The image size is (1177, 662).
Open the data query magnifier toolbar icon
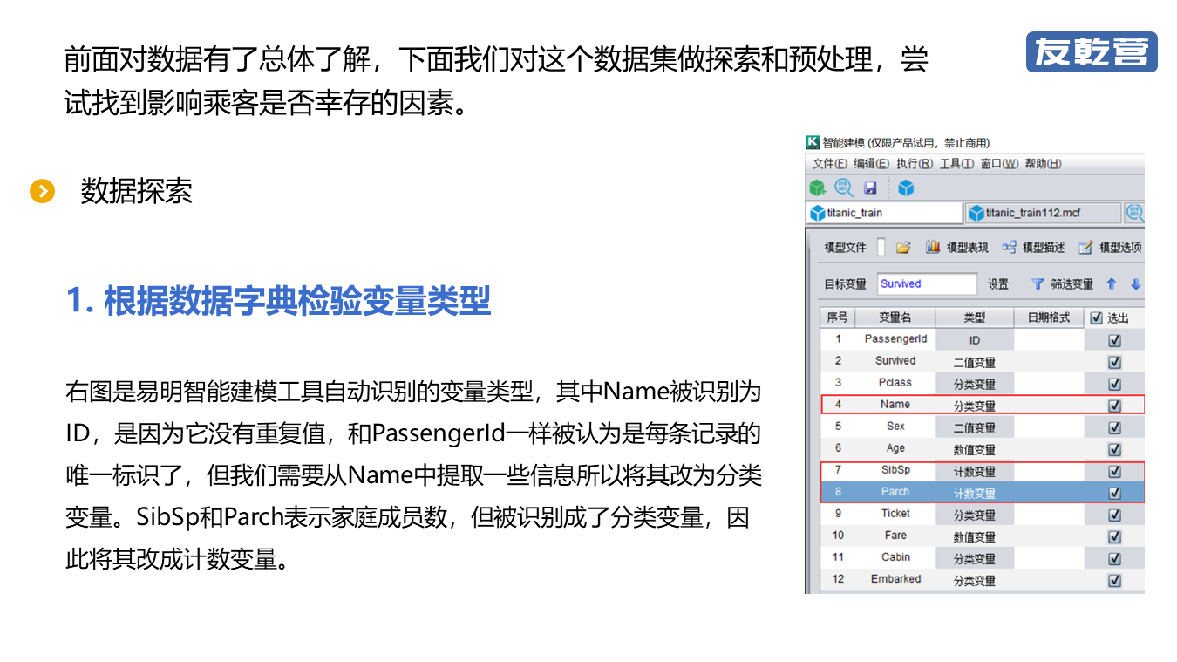click(x=844, y=188)
